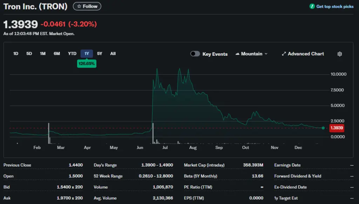Open Get top stock picks link
359x204 pixels.
click(x=335, y=6)
